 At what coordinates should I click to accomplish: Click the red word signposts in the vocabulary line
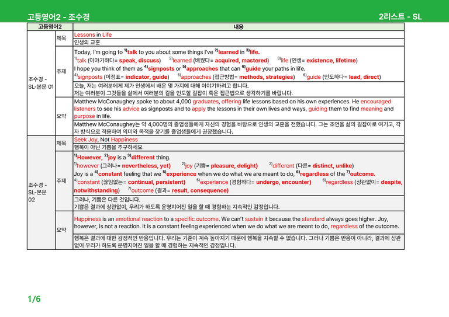tap(90, 77)
